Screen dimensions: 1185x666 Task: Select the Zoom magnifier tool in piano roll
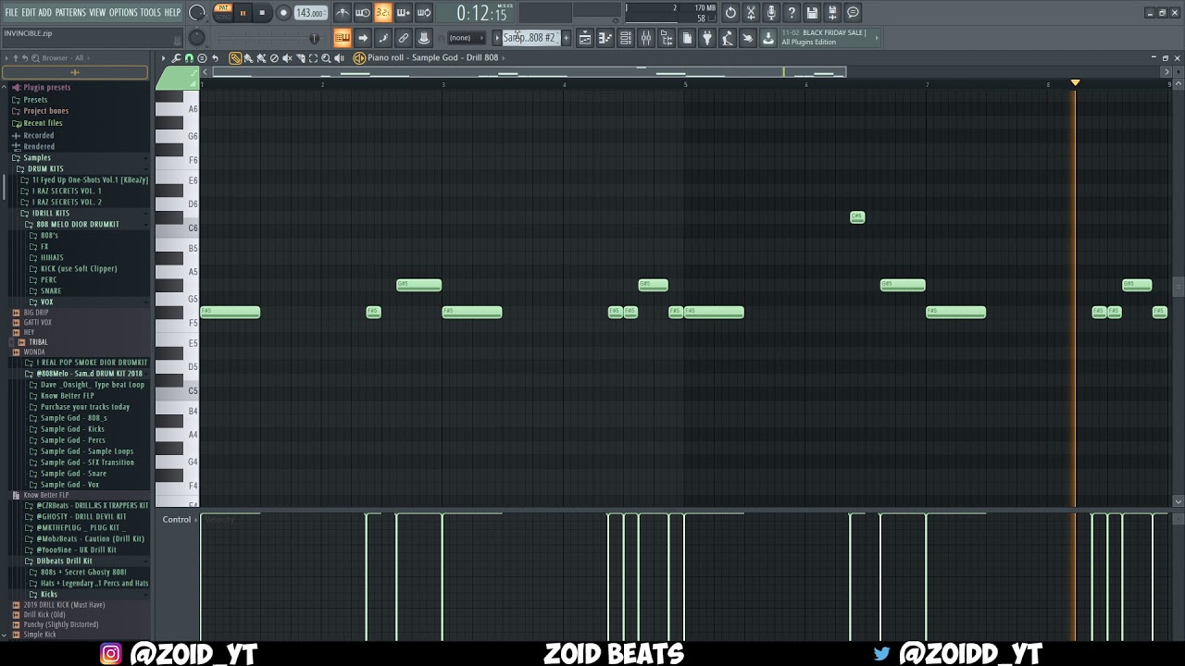point(326,58)
